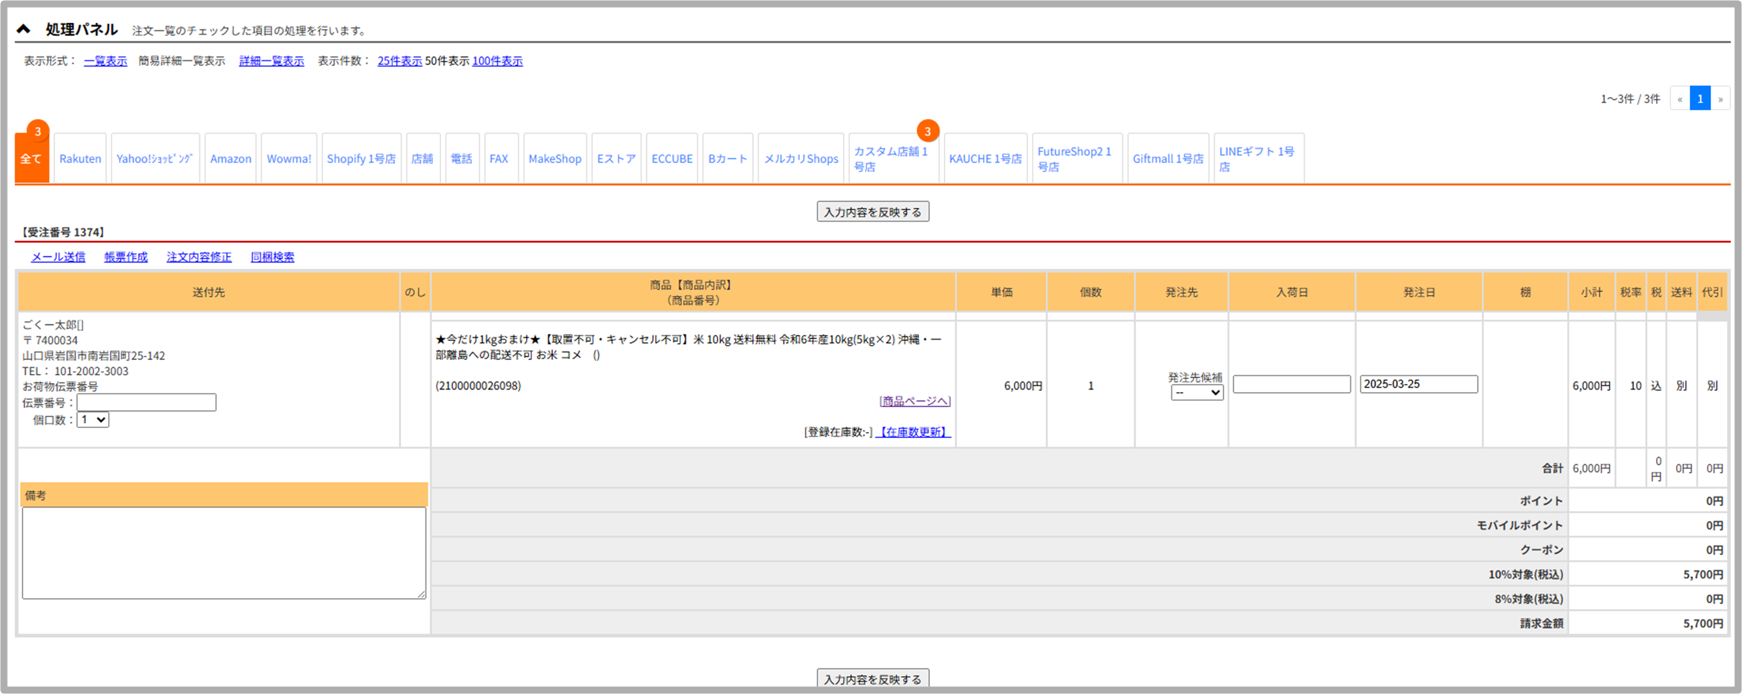1742x694 pixels.
Task: Open the 商品ページへ link
Action: 915,401
